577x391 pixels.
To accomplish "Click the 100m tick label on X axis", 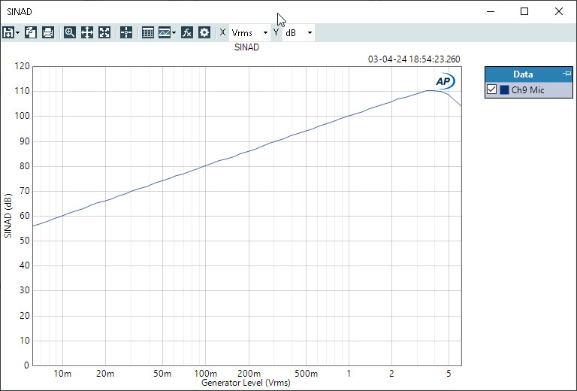I will pyautogui.click(x=206, y=374).
